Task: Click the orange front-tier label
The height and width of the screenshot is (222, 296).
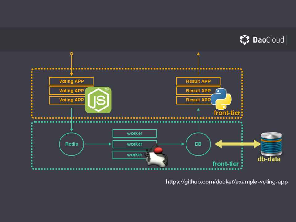Action: (x=227, y=113)
